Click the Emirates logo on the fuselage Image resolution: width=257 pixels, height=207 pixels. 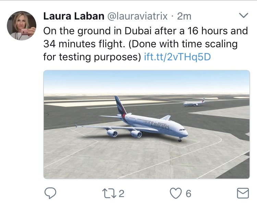coord(160,125)
